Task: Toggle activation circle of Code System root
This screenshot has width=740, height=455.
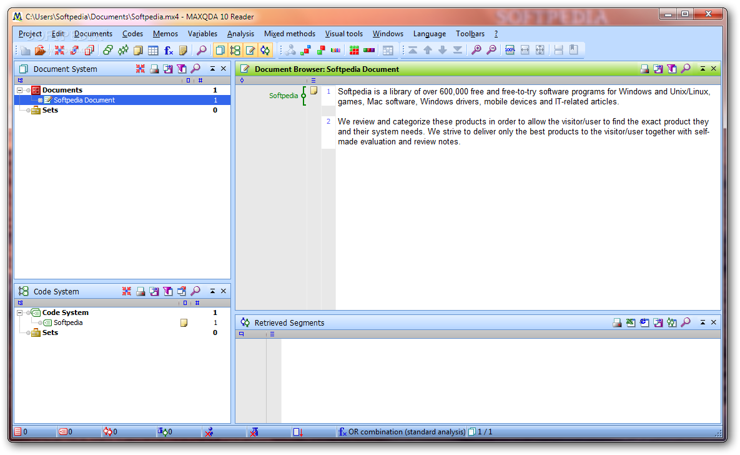Action: click(x=28, y=312)
